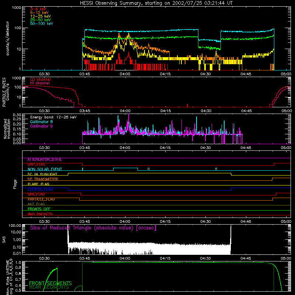The image size is (295, 295).
Task: Click the PARTICLE_FLAG label
Action: pyautogui.click(x=41, y=199)
